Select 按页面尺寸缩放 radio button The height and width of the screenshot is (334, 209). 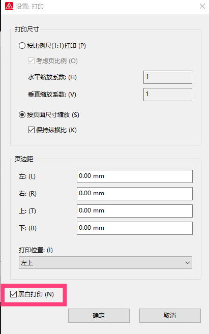[x=22, y=115]
